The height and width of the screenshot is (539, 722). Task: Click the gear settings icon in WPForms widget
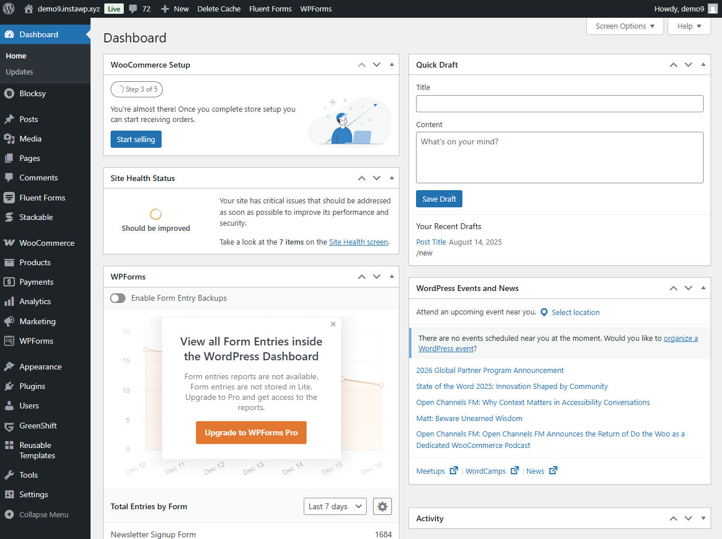(x=382, y=506)
